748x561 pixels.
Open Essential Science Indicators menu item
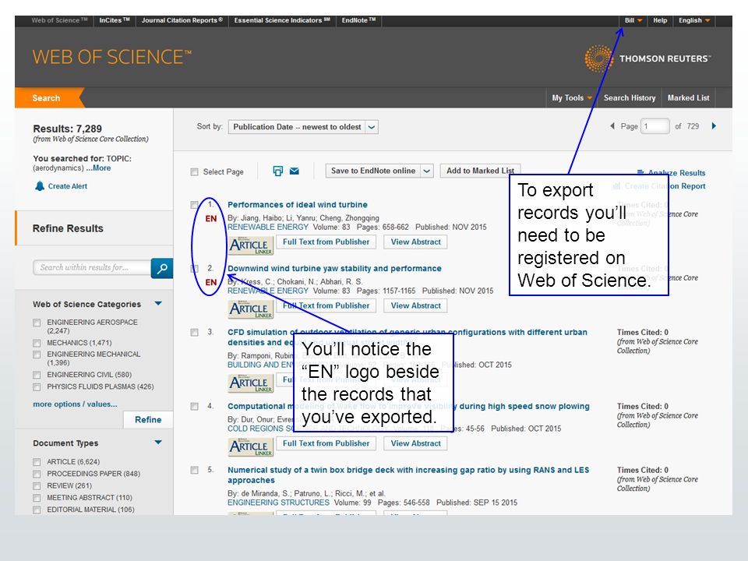pos(282,20)
